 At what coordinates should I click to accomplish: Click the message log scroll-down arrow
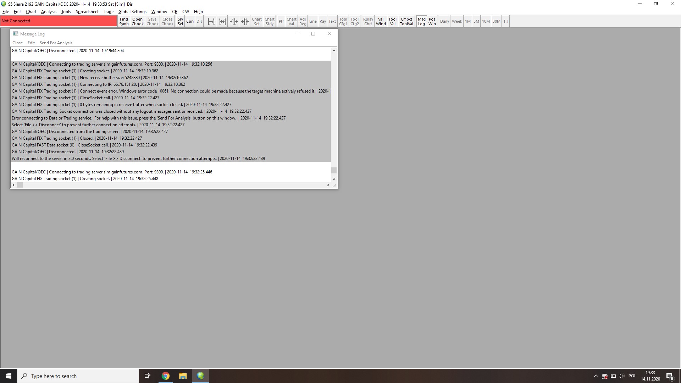pos(334,179)
